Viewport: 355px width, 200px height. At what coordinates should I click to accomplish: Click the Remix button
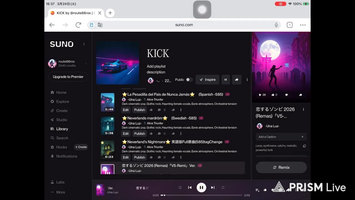pos(281,167)
